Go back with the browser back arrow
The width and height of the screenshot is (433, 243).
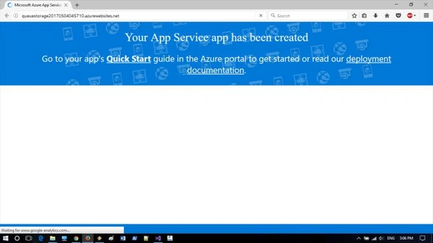tap(7, 16)
